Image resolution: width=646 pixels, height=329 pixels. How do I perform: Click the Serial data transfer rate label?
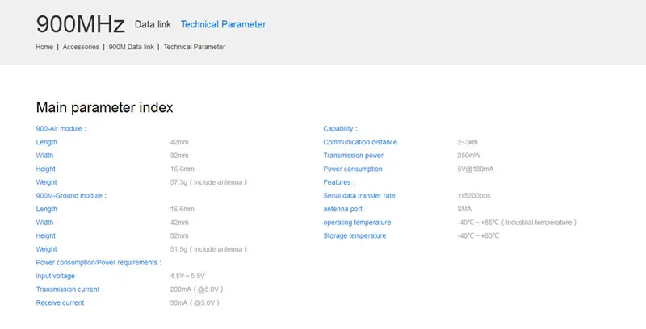[x=359, y=196]
